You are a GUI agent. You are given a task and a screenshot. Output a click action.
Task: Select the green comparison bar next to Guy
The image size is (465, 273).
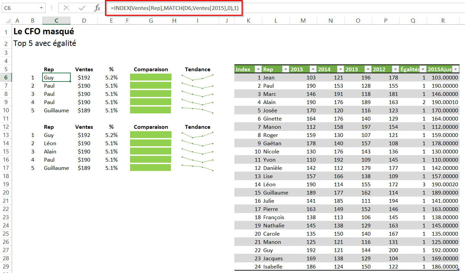(150, 77)
